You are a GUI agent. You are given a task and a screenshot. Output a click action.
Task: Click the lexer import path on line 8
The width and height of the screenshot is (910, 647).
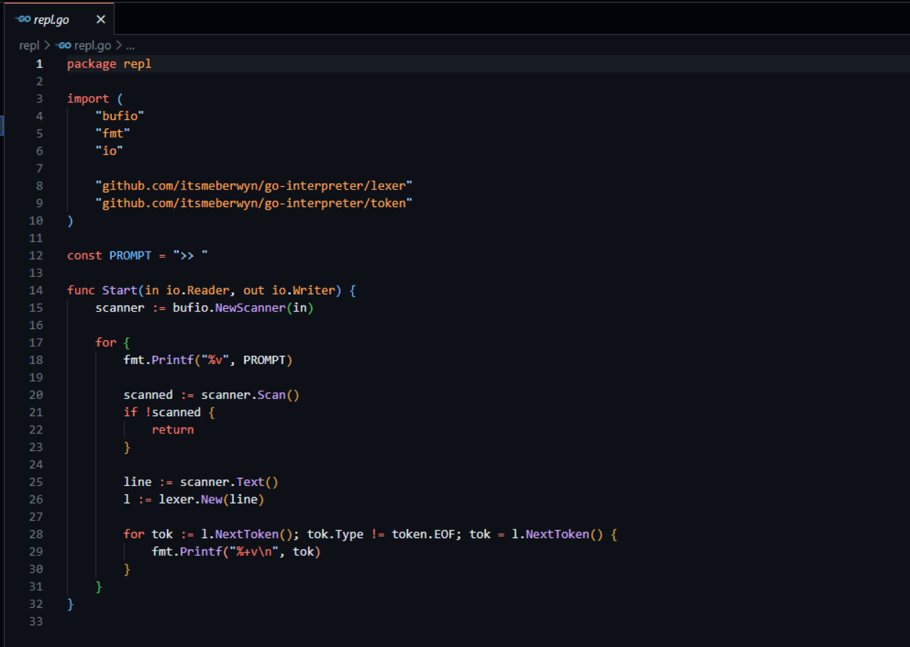click(x=253, y=185)
